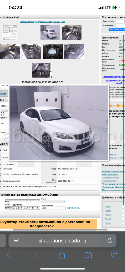Open the front seats side-view thumbnail
The height and width of the screenshot is (272, 125).
point(31,51)
